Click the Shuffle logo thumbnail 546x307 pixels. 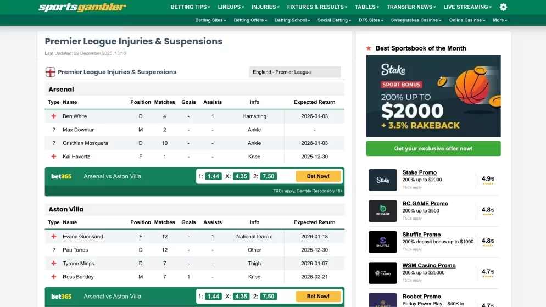tap(383, 242)
